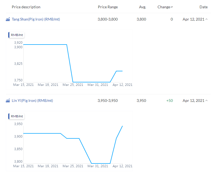Click Mar 31, 2021 label on Lin Yi chart

click(98, 166)
